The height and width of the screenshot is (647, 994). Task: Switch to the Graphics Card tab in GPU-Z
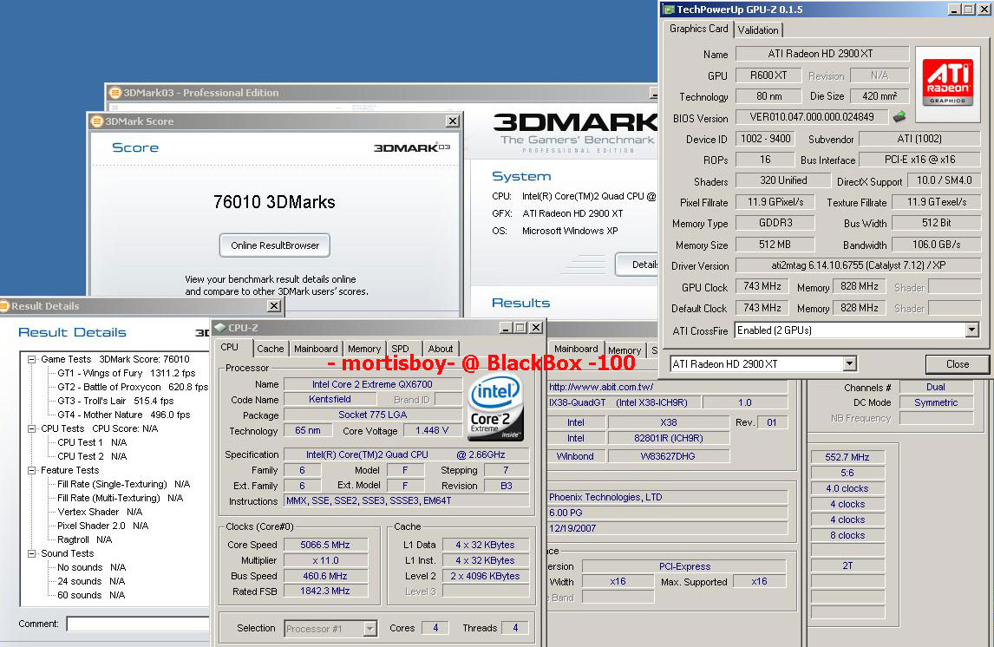click(x=698, y=29)
